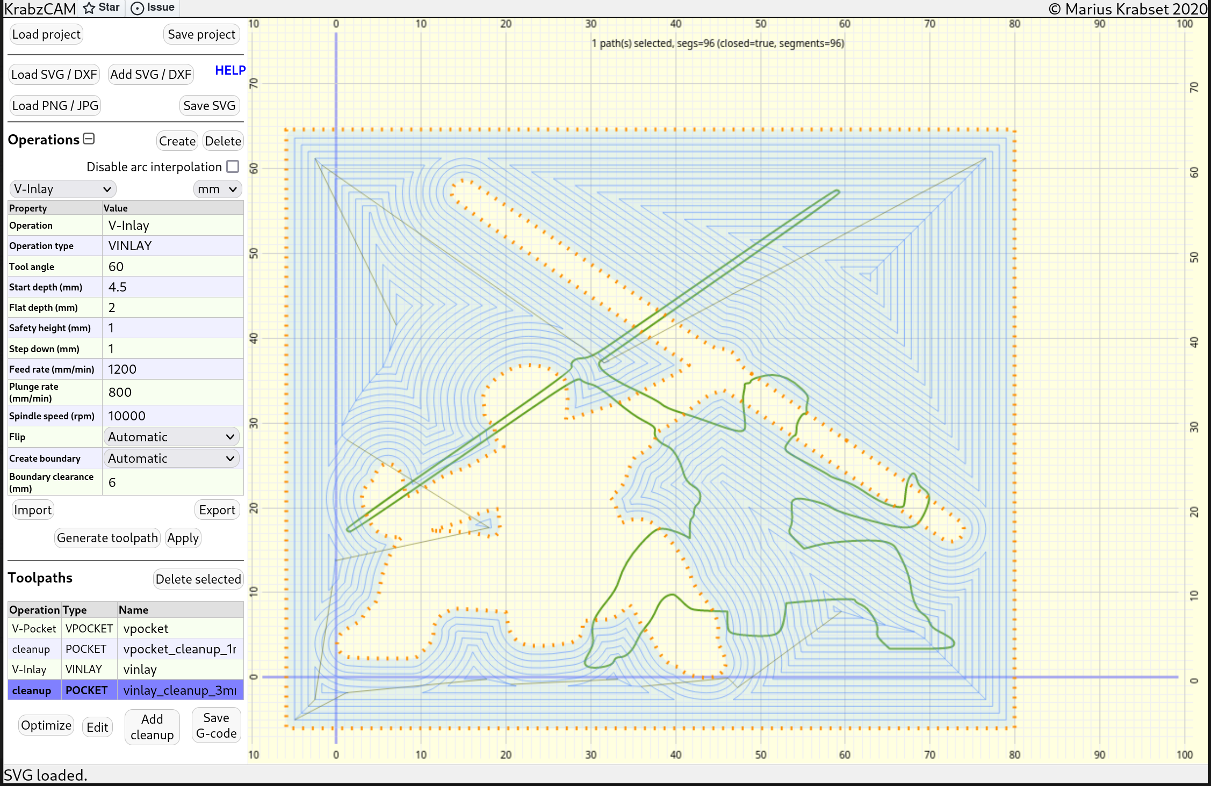Image resolution: width=1211 pixels, height=786 pixels.
Task: Click the Save SVG button
Action: 210,106
